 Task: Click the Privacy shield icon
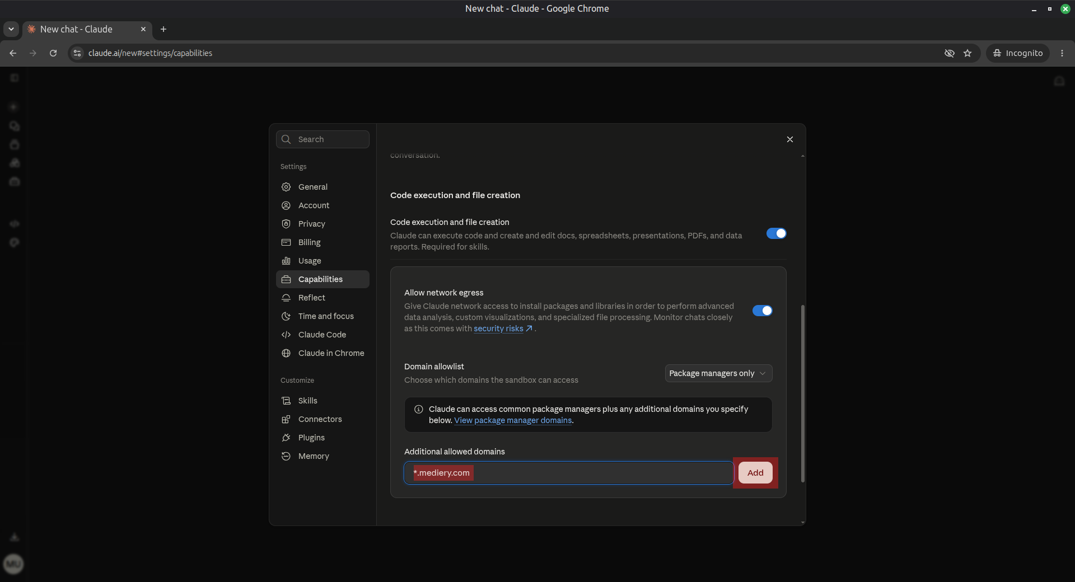pyautogui.click(x=286, y=224)
